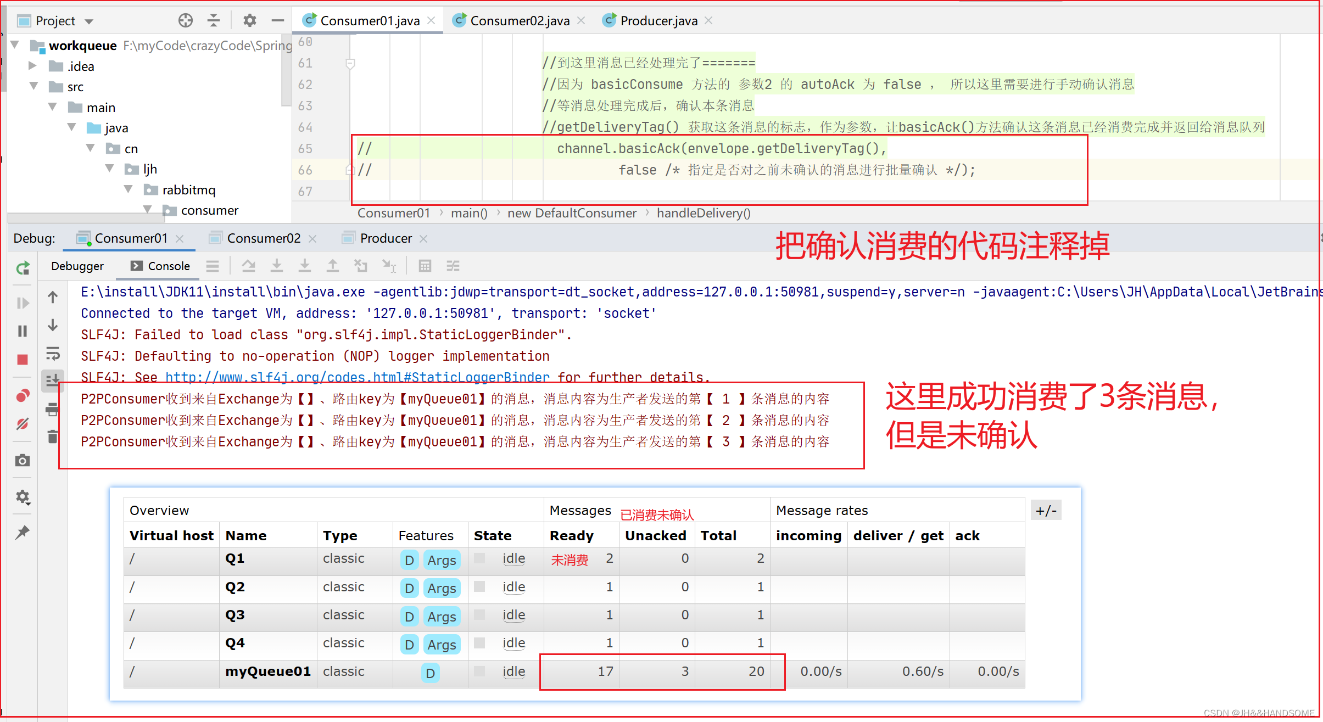This screenshot has height=722, width=1323.
Task: Collapse the cn package
Action: click(x=91, y=148)
